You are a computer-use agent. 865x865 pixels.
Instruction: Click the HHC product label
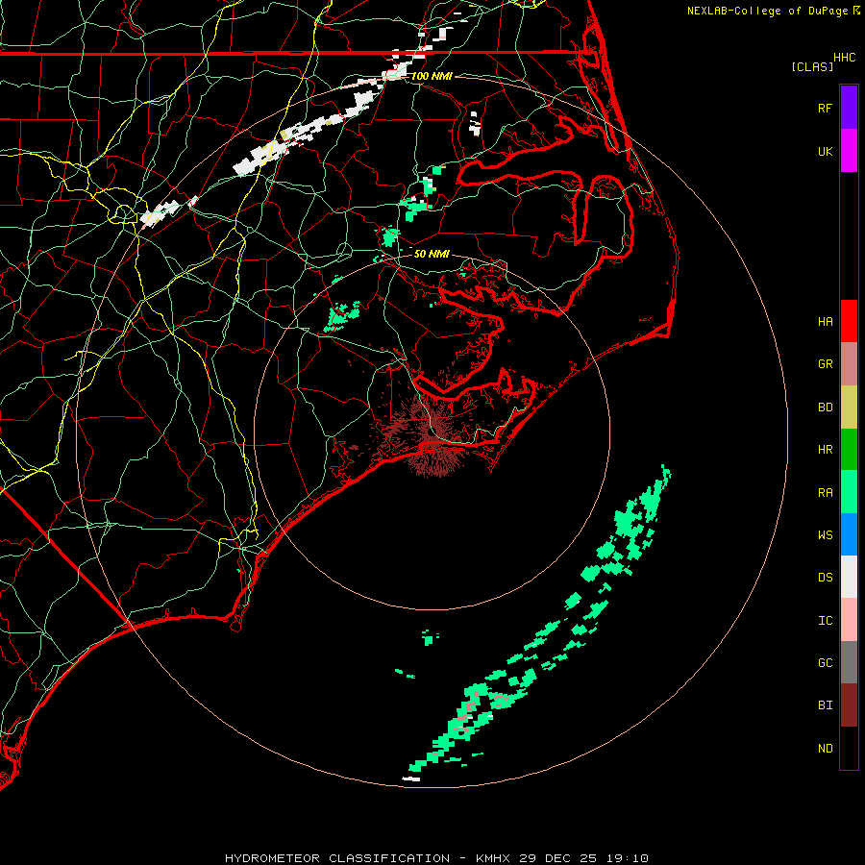click(x=844, y=58)
